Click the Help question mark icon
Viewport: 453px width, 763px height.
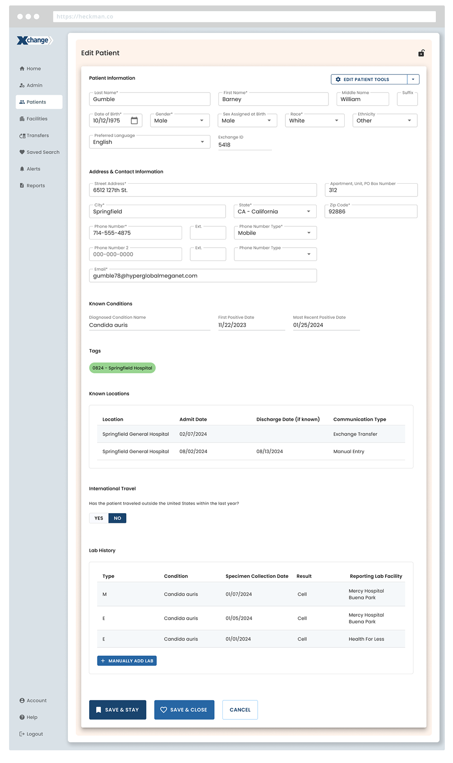pos(22,717)
